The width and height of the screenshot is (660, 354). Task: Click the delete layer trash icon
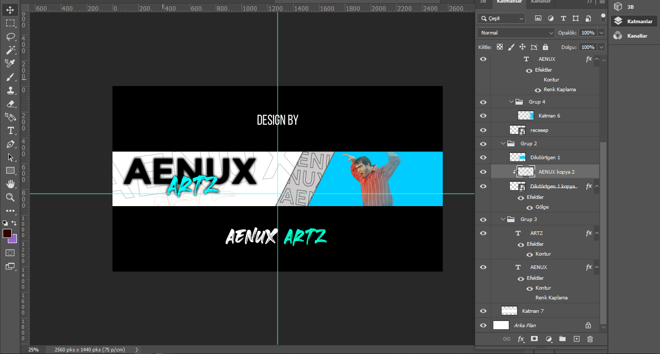point(590,339)
